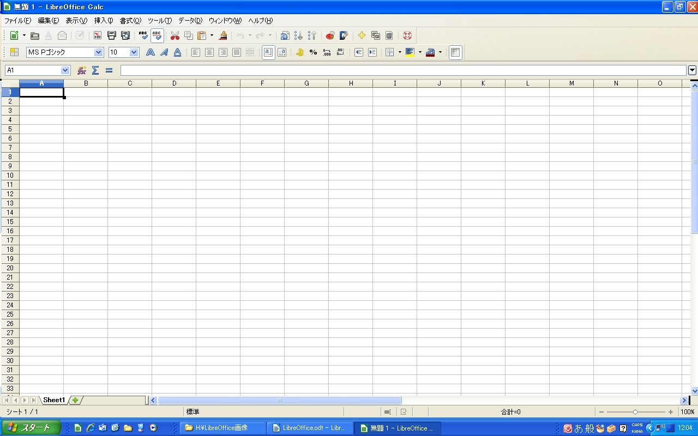Select the Sheet1 tab
This screenshot has height=436, width=698.
[54, 400]
